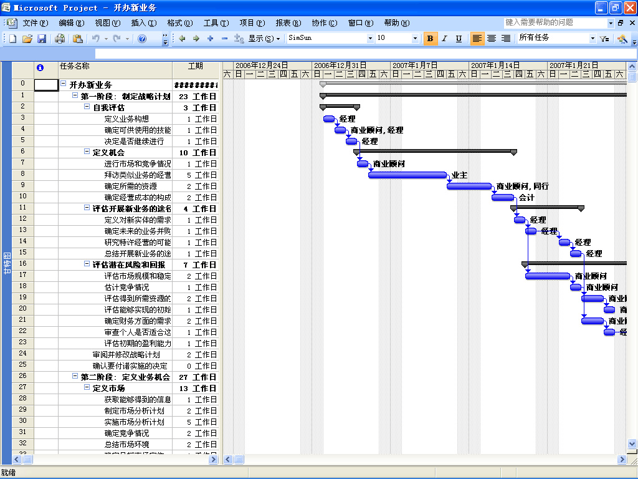This screenshot has height=479, width=638.
Task: Open the 工具 menu
Action: point(215,22)
